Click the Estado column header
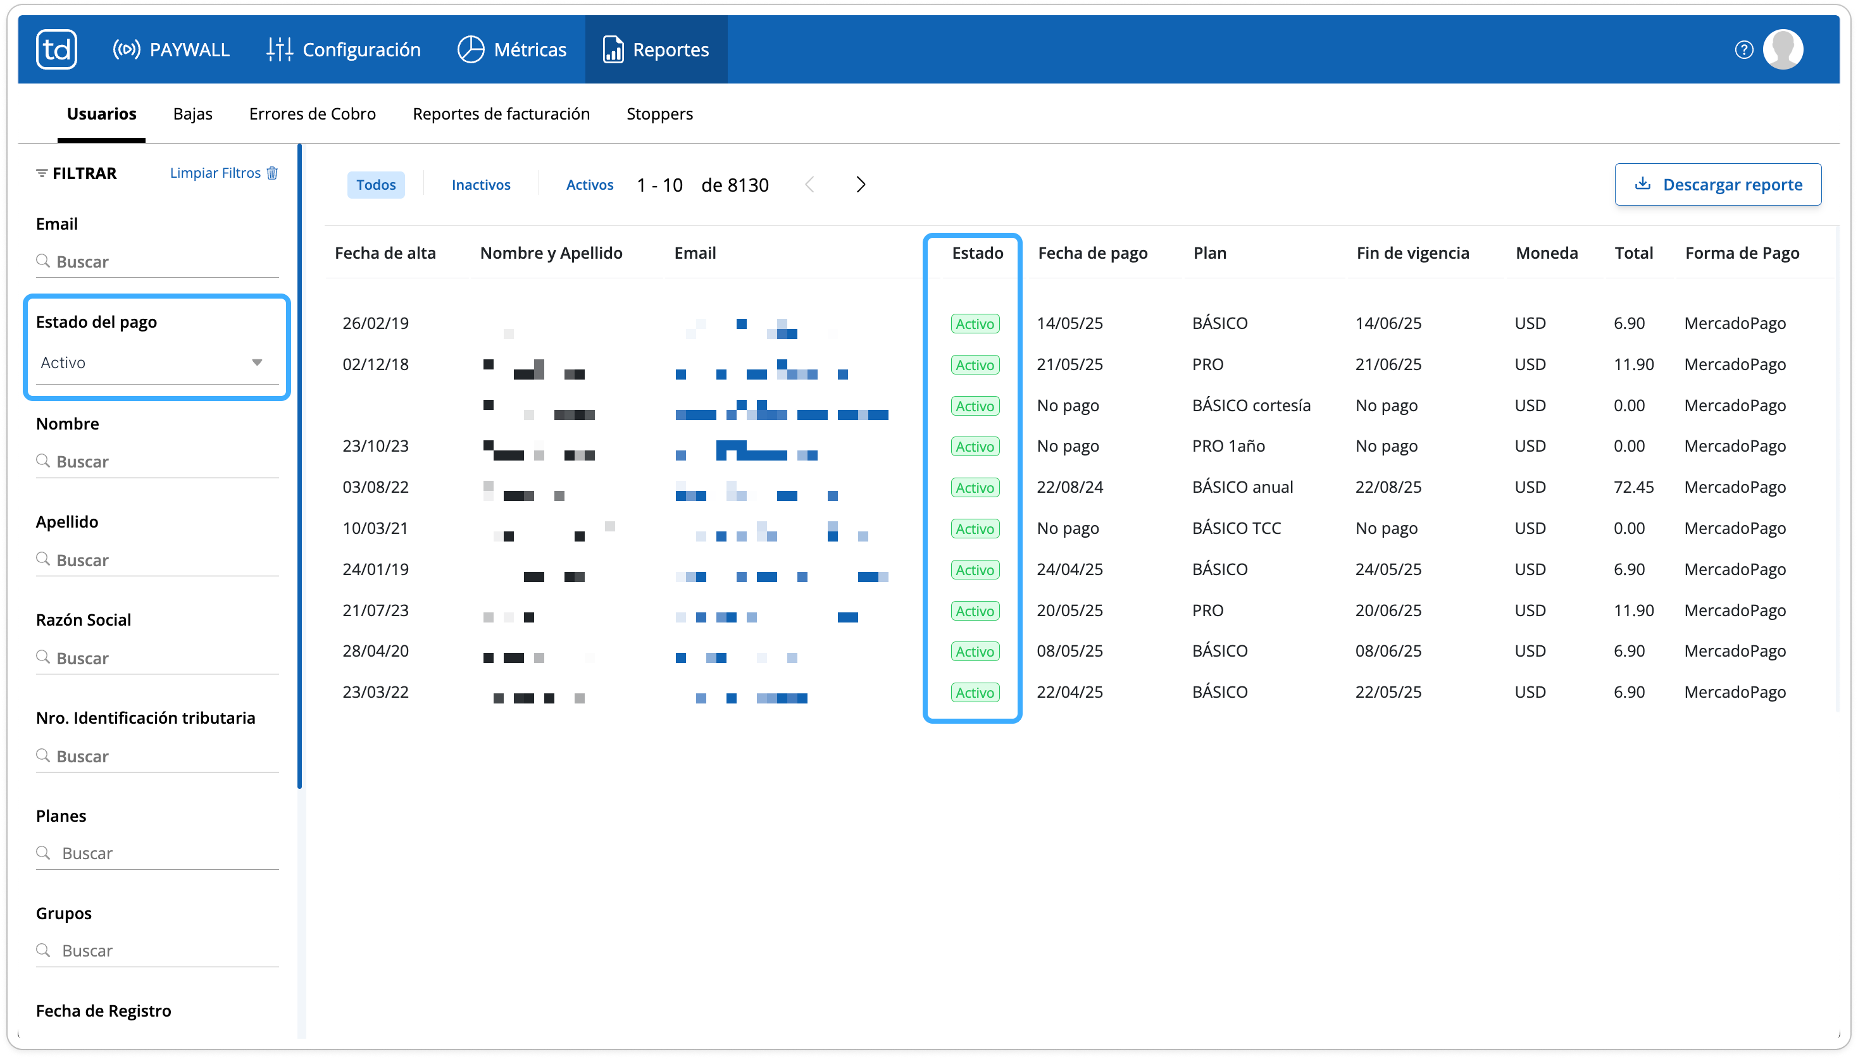1858x1059 pixels. point(977,252)
